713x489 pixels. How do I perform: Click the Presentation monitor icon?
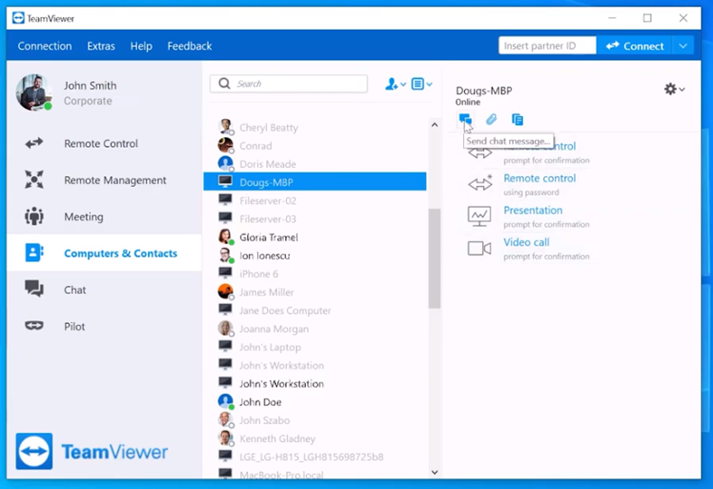coord(479,217)
